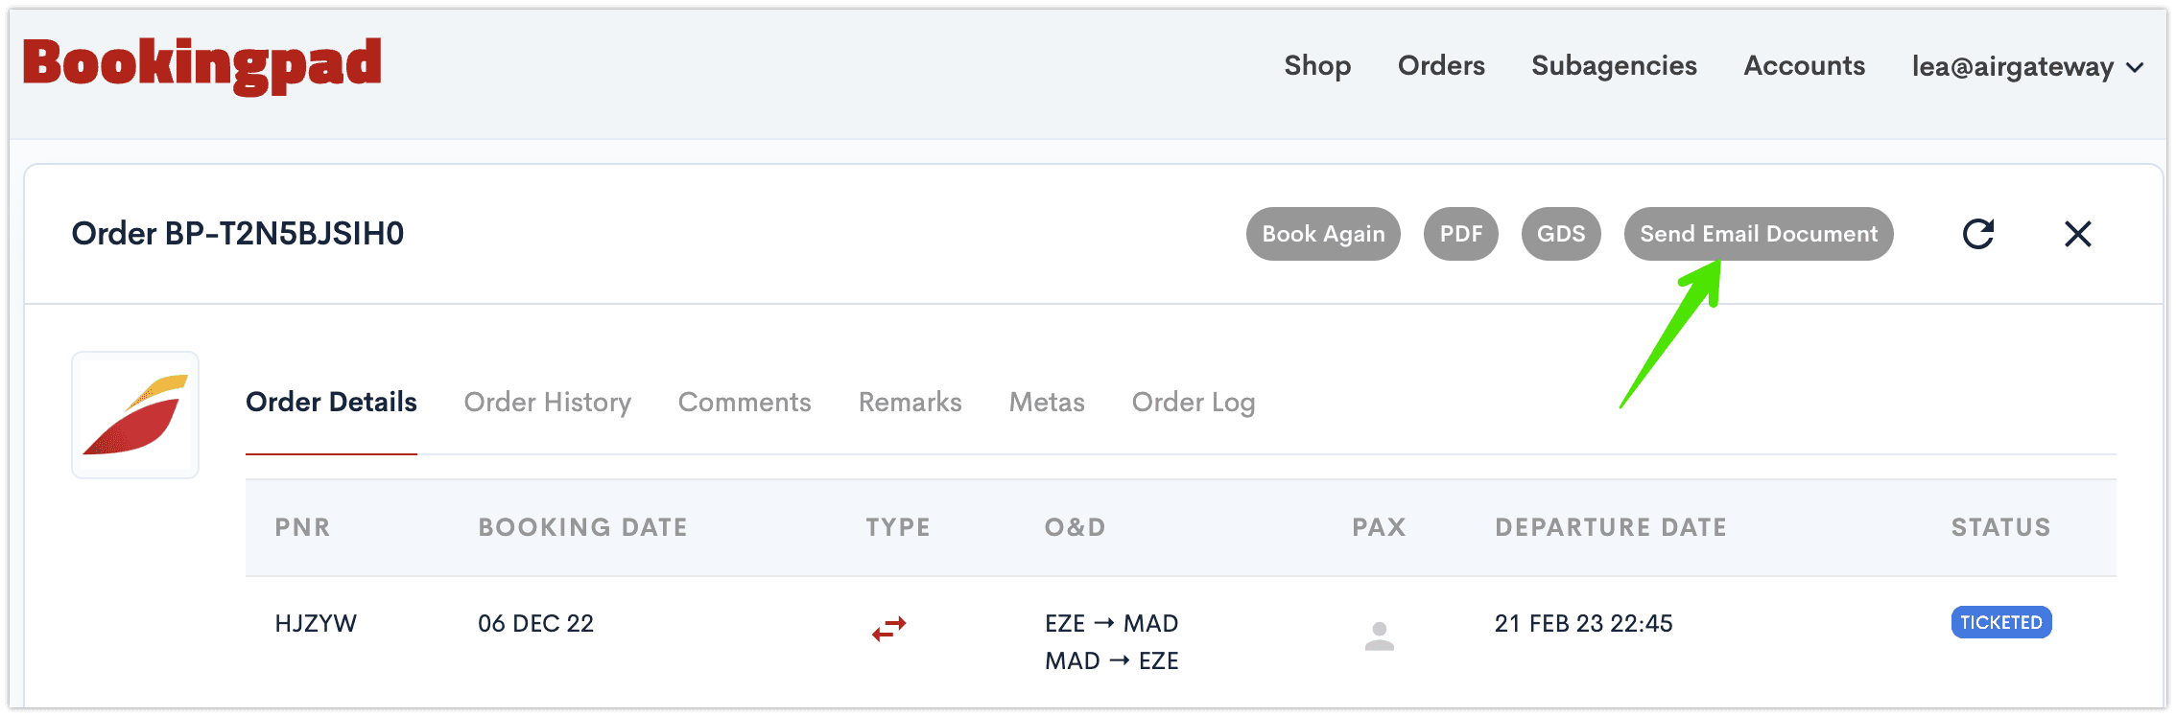Go to Subagencies in navigation
The image size is (2176, 717).
(x=1614, y=65)
